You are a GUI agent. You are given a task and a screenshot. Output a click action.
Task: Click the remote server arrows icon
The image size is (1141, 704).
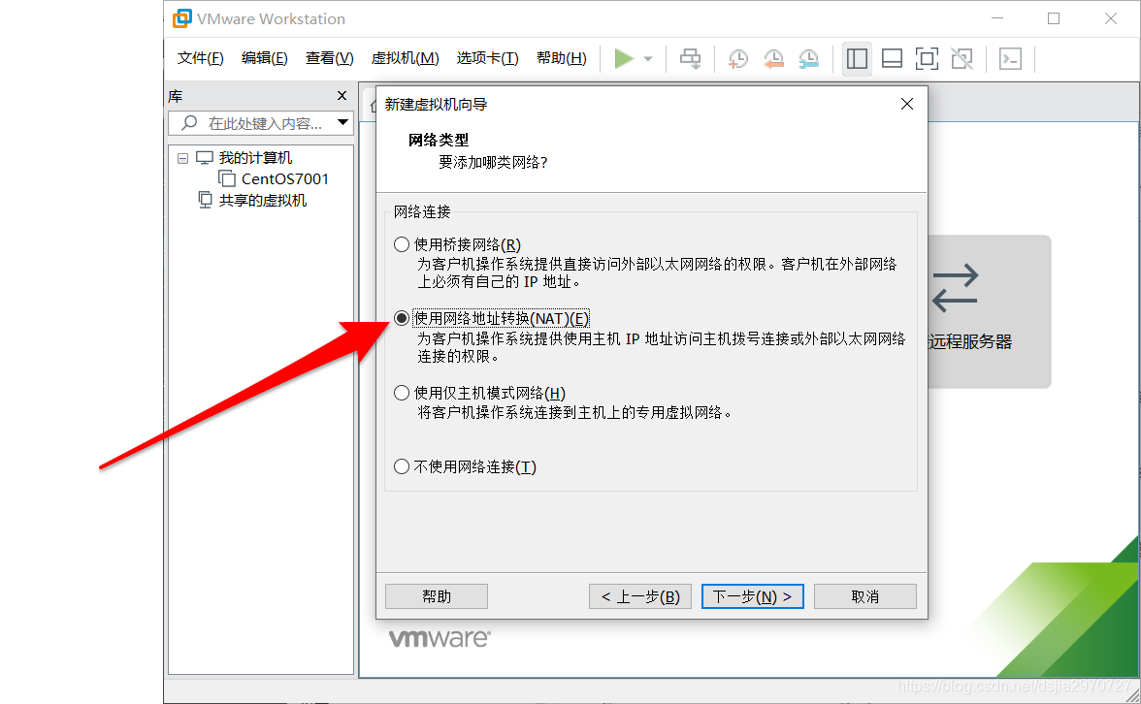955,288
